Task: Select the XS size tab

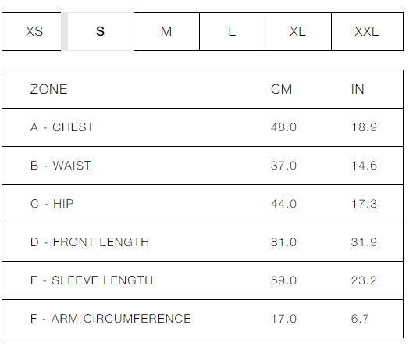Action: 31,31
